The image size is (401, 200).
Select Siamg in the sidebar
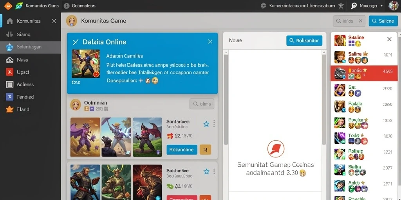[31, 34]
